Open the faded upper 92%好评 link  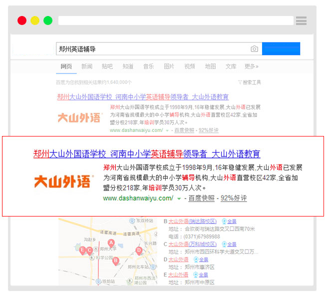(x=209, y=130)
